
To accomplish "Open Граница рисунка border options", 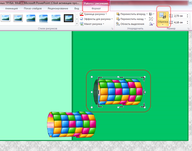I will [93, 14].
